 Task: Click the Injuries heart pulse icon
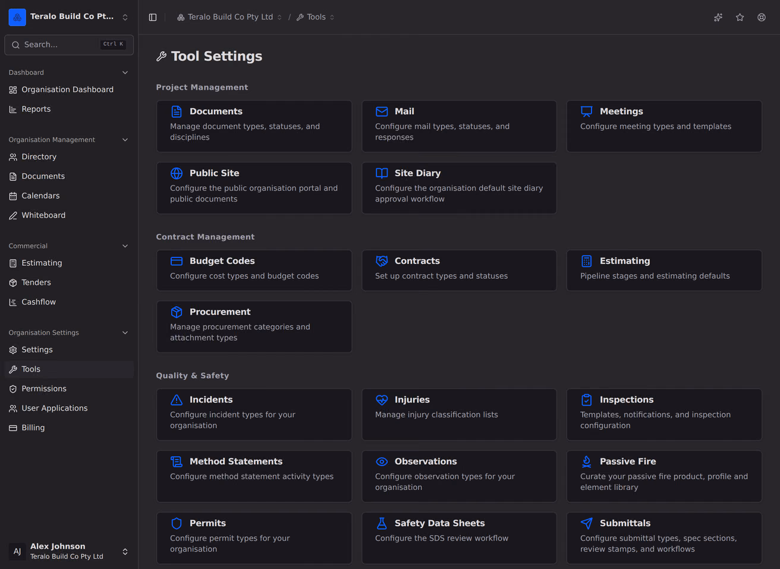click(x=382, y=400)
